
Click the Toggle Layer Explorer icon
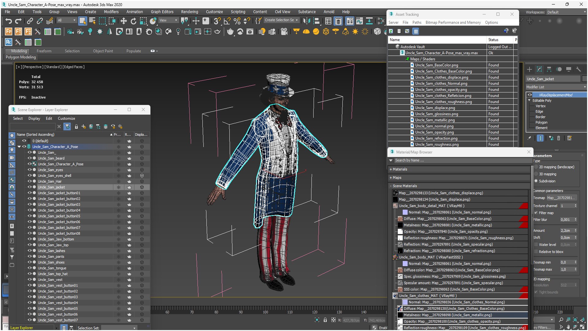tap(338, 21)
